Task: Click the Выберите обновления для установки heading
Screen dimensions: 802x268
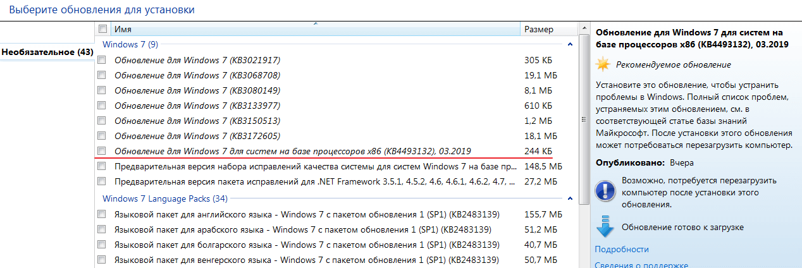Action: tap(102, 9)
